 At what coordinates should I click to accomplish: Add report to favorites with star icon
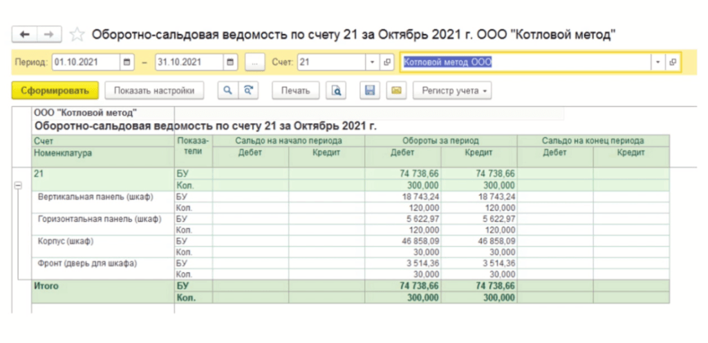point(77,35)
